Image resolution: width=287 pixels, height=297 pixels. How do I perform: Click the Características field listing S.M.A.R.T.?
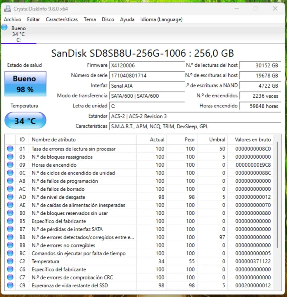tap(195, 126)
